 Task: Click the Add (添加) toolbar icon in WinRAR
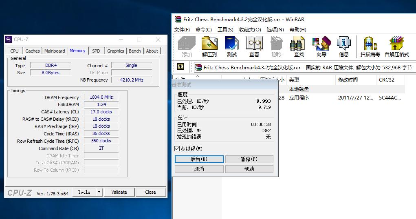[x=187, y=43]
